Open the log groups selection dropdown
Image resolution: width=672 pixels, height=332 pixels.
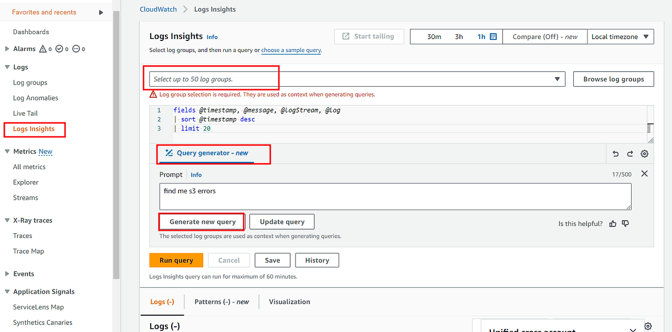coord(557,78)
